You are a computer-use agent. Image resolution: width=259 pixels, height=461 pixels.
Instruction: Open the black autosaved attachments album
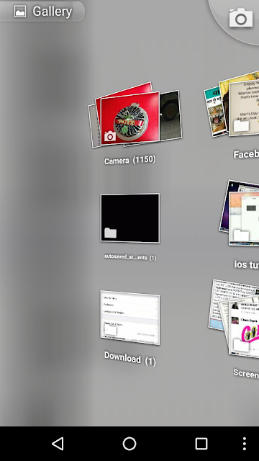[130, 218]
